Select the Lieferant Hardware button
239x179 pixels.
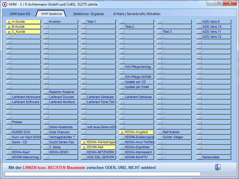click(x=23, y=97)
